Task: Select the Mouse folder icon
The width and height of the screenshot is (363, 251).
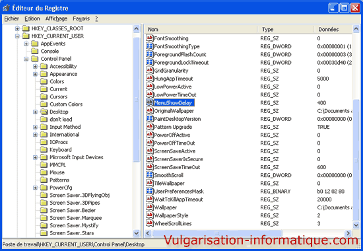Action: (x=44, y=172)
